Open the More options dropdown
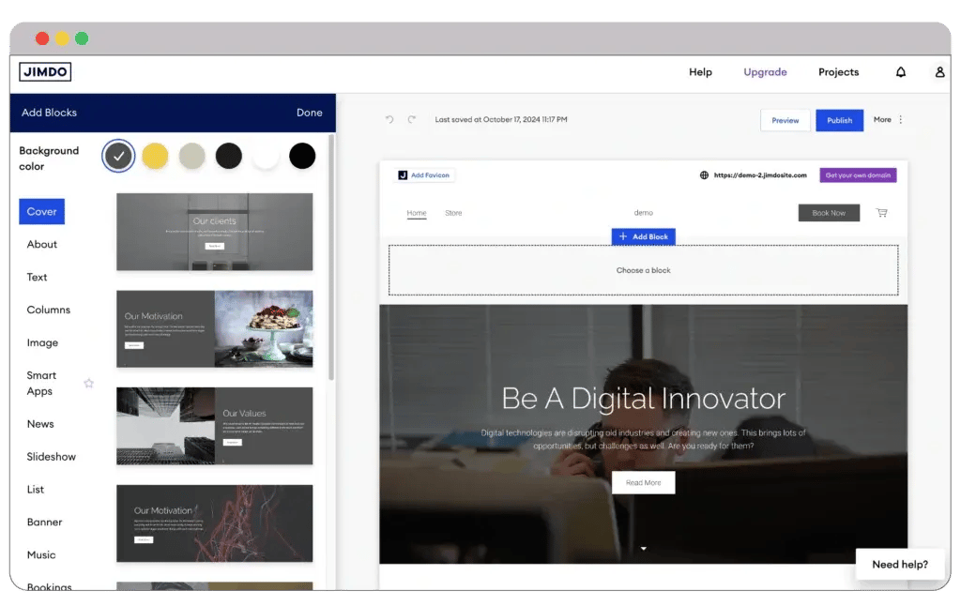 889,120
